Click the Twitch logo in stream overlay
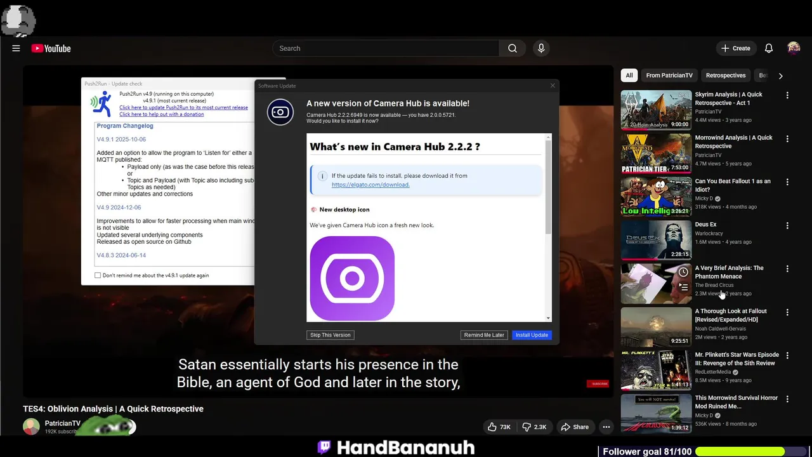The width and height of the screenshot is (812, 457). [324, 447]
